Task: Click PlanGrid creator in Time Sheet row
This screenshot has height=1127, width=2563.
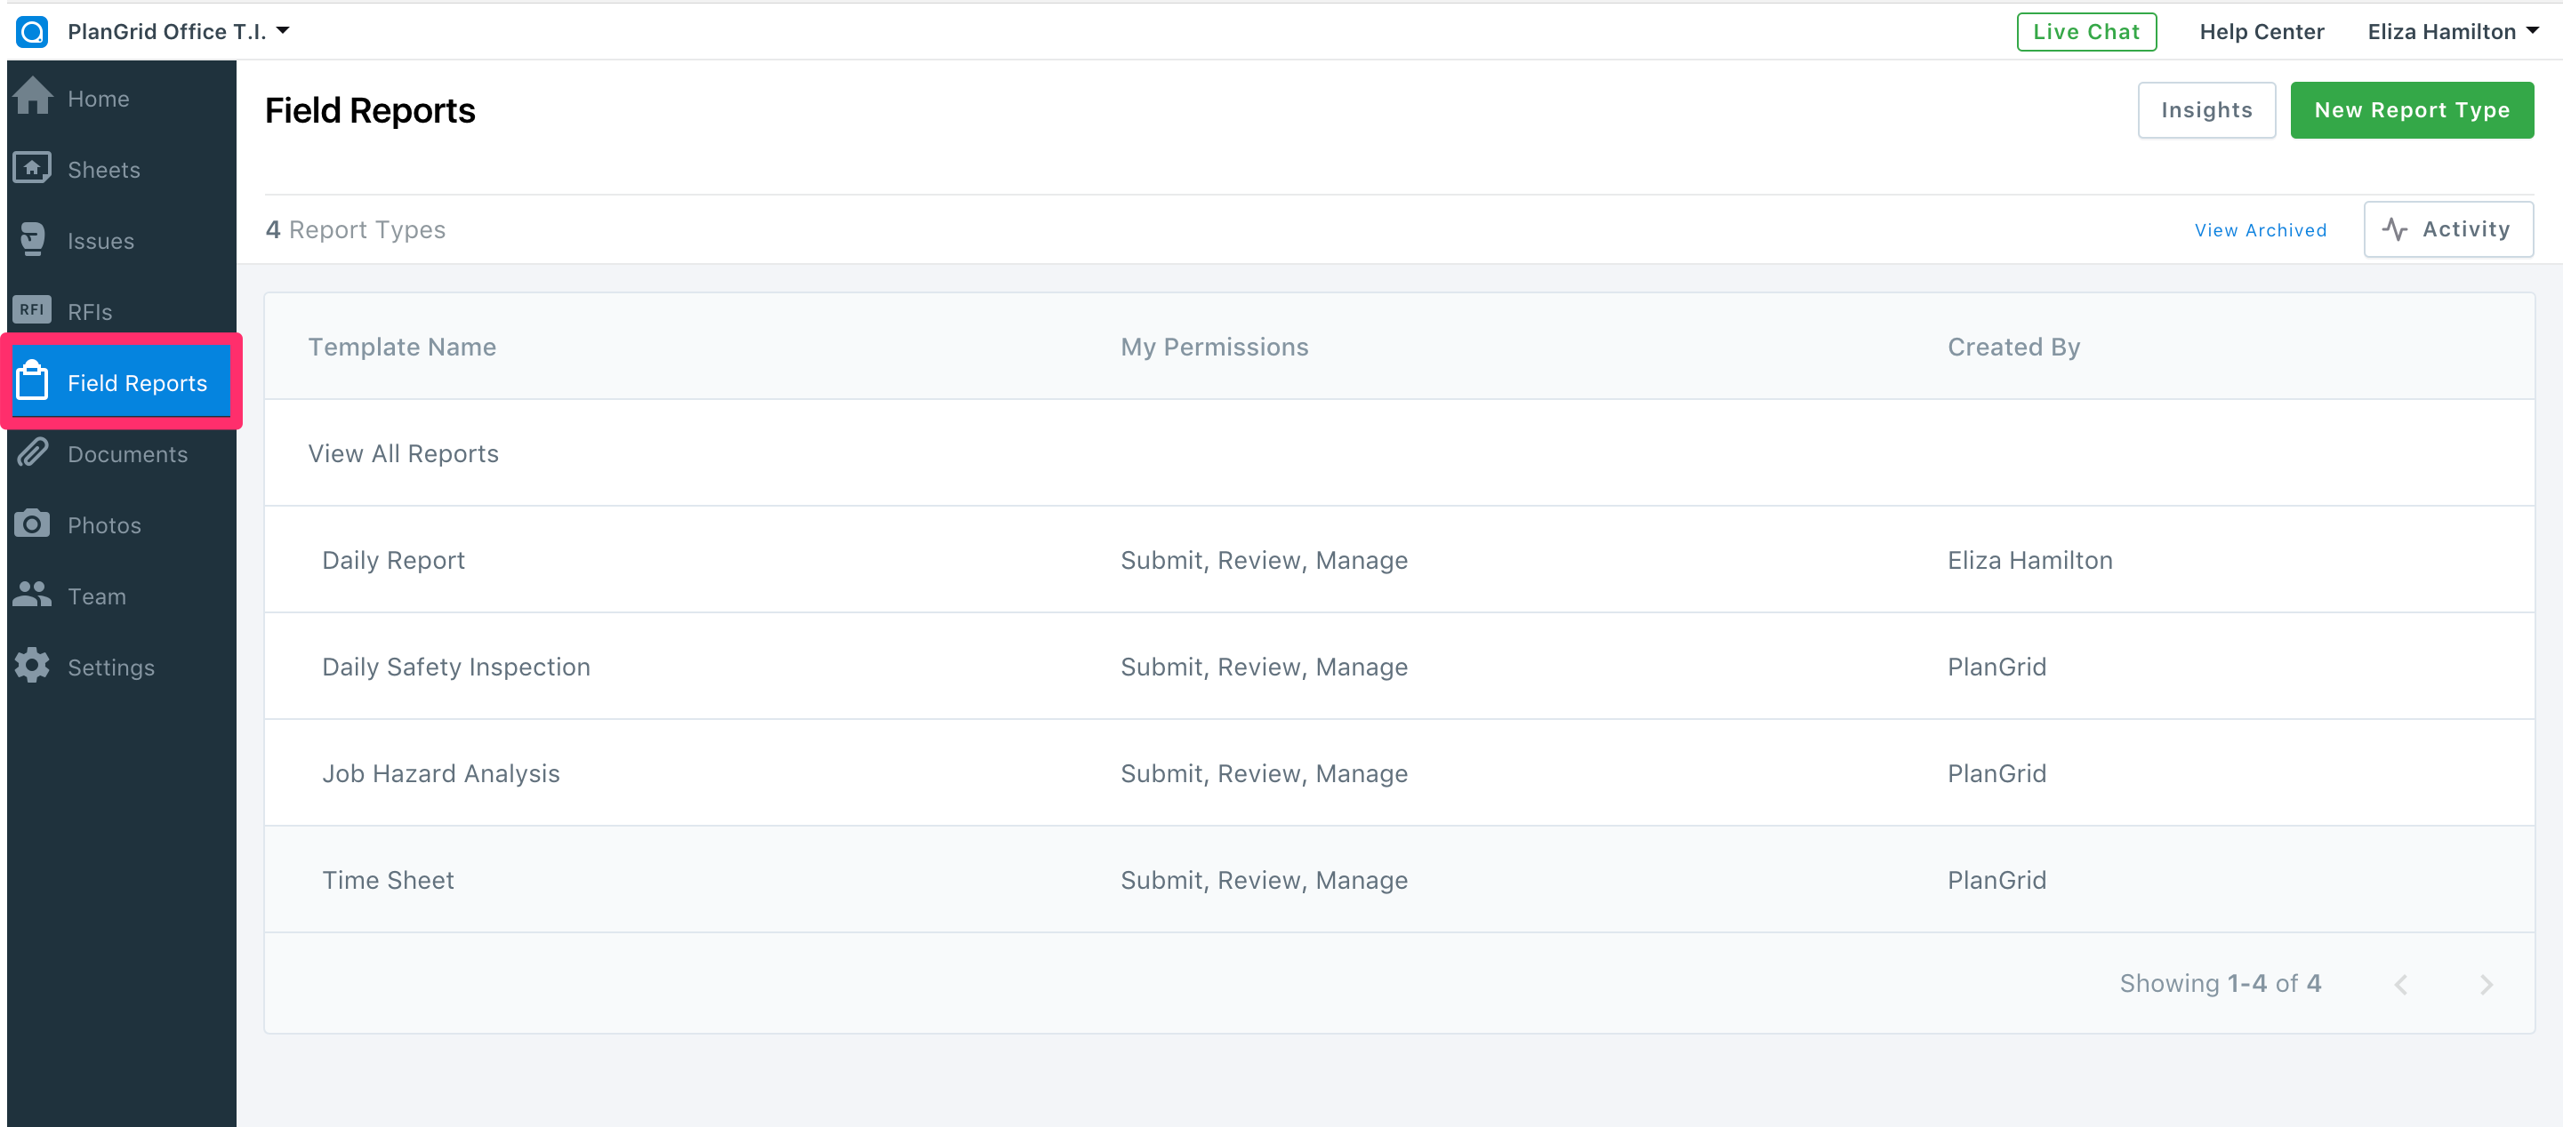Action: [1997, 879]
